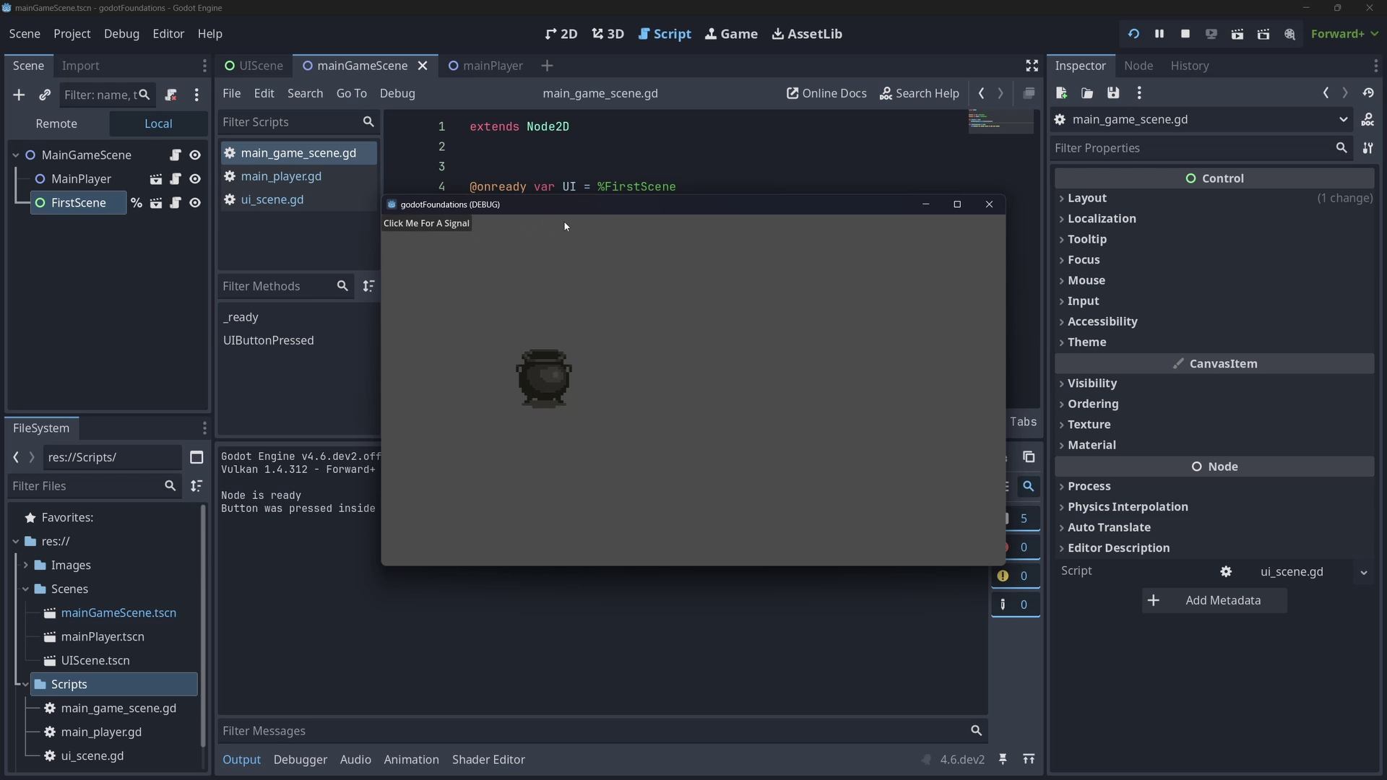Image resolution: width=1387 pixels, height=780 pixels.
Task: Expand the Images folder
Action: pyautogui.click(x=26, y=565)
